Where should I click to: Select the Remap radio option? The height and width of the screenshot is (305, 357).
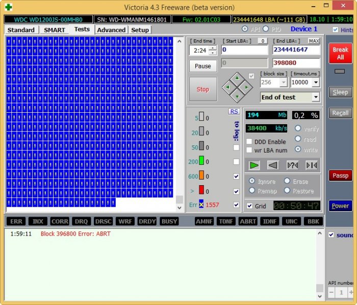(252, 191)
